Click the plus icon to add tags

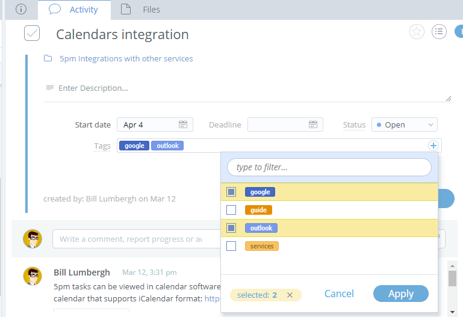[433, 146]
